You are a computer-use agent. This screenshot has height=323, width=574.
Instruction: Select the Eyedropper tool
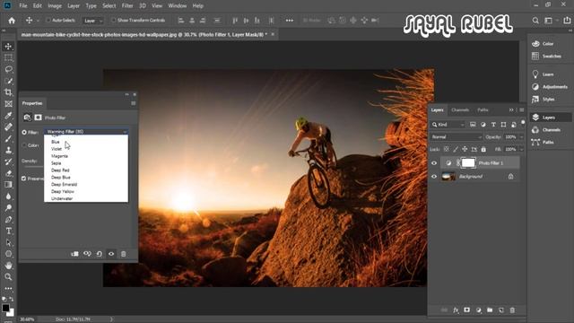[x=8, y=116]
